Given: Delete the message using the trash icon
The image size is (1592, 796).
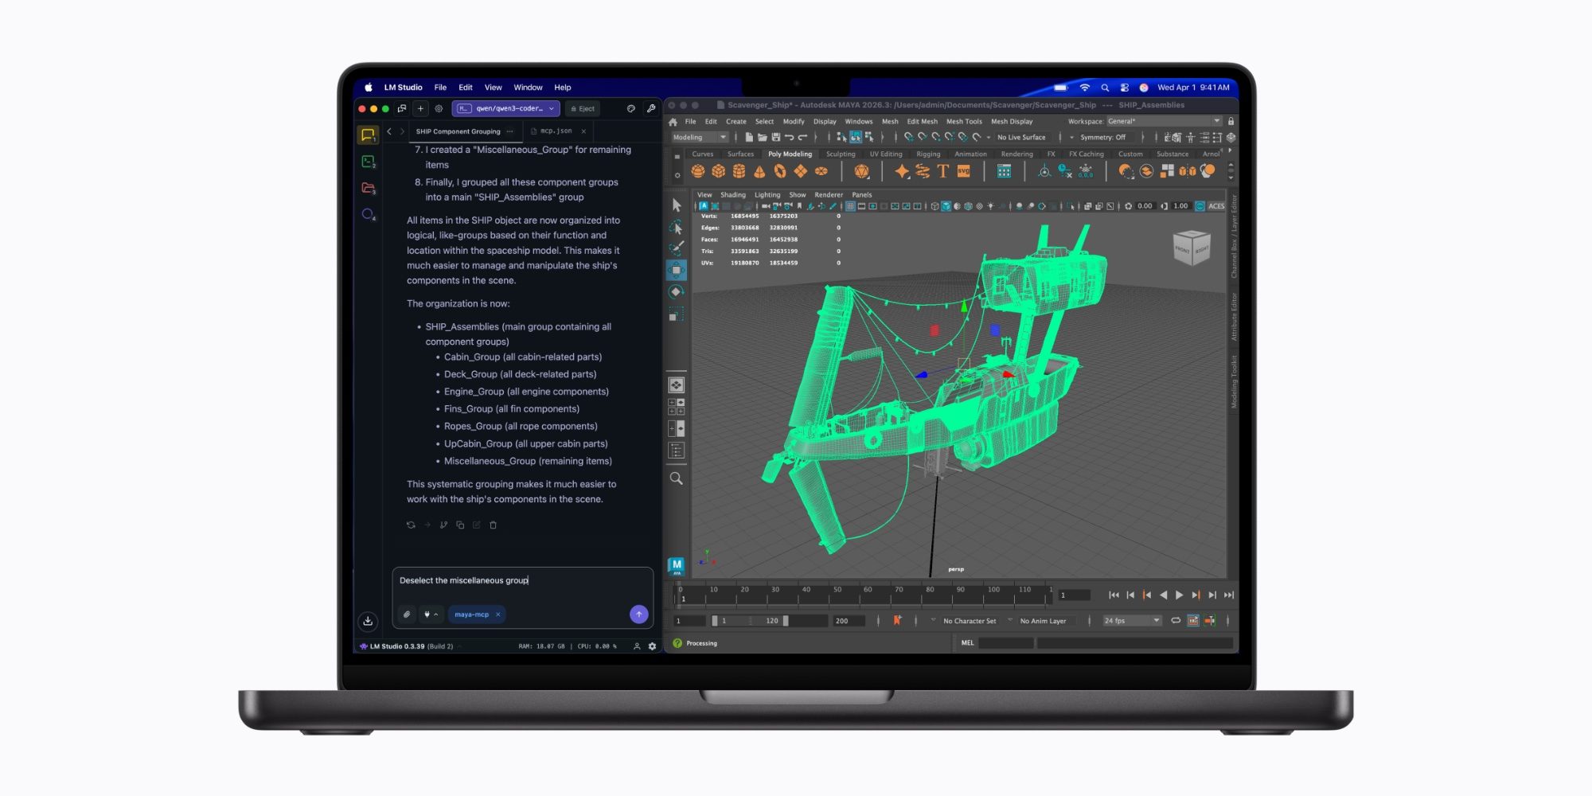Looking at the screenshot, I should point(493,525).
